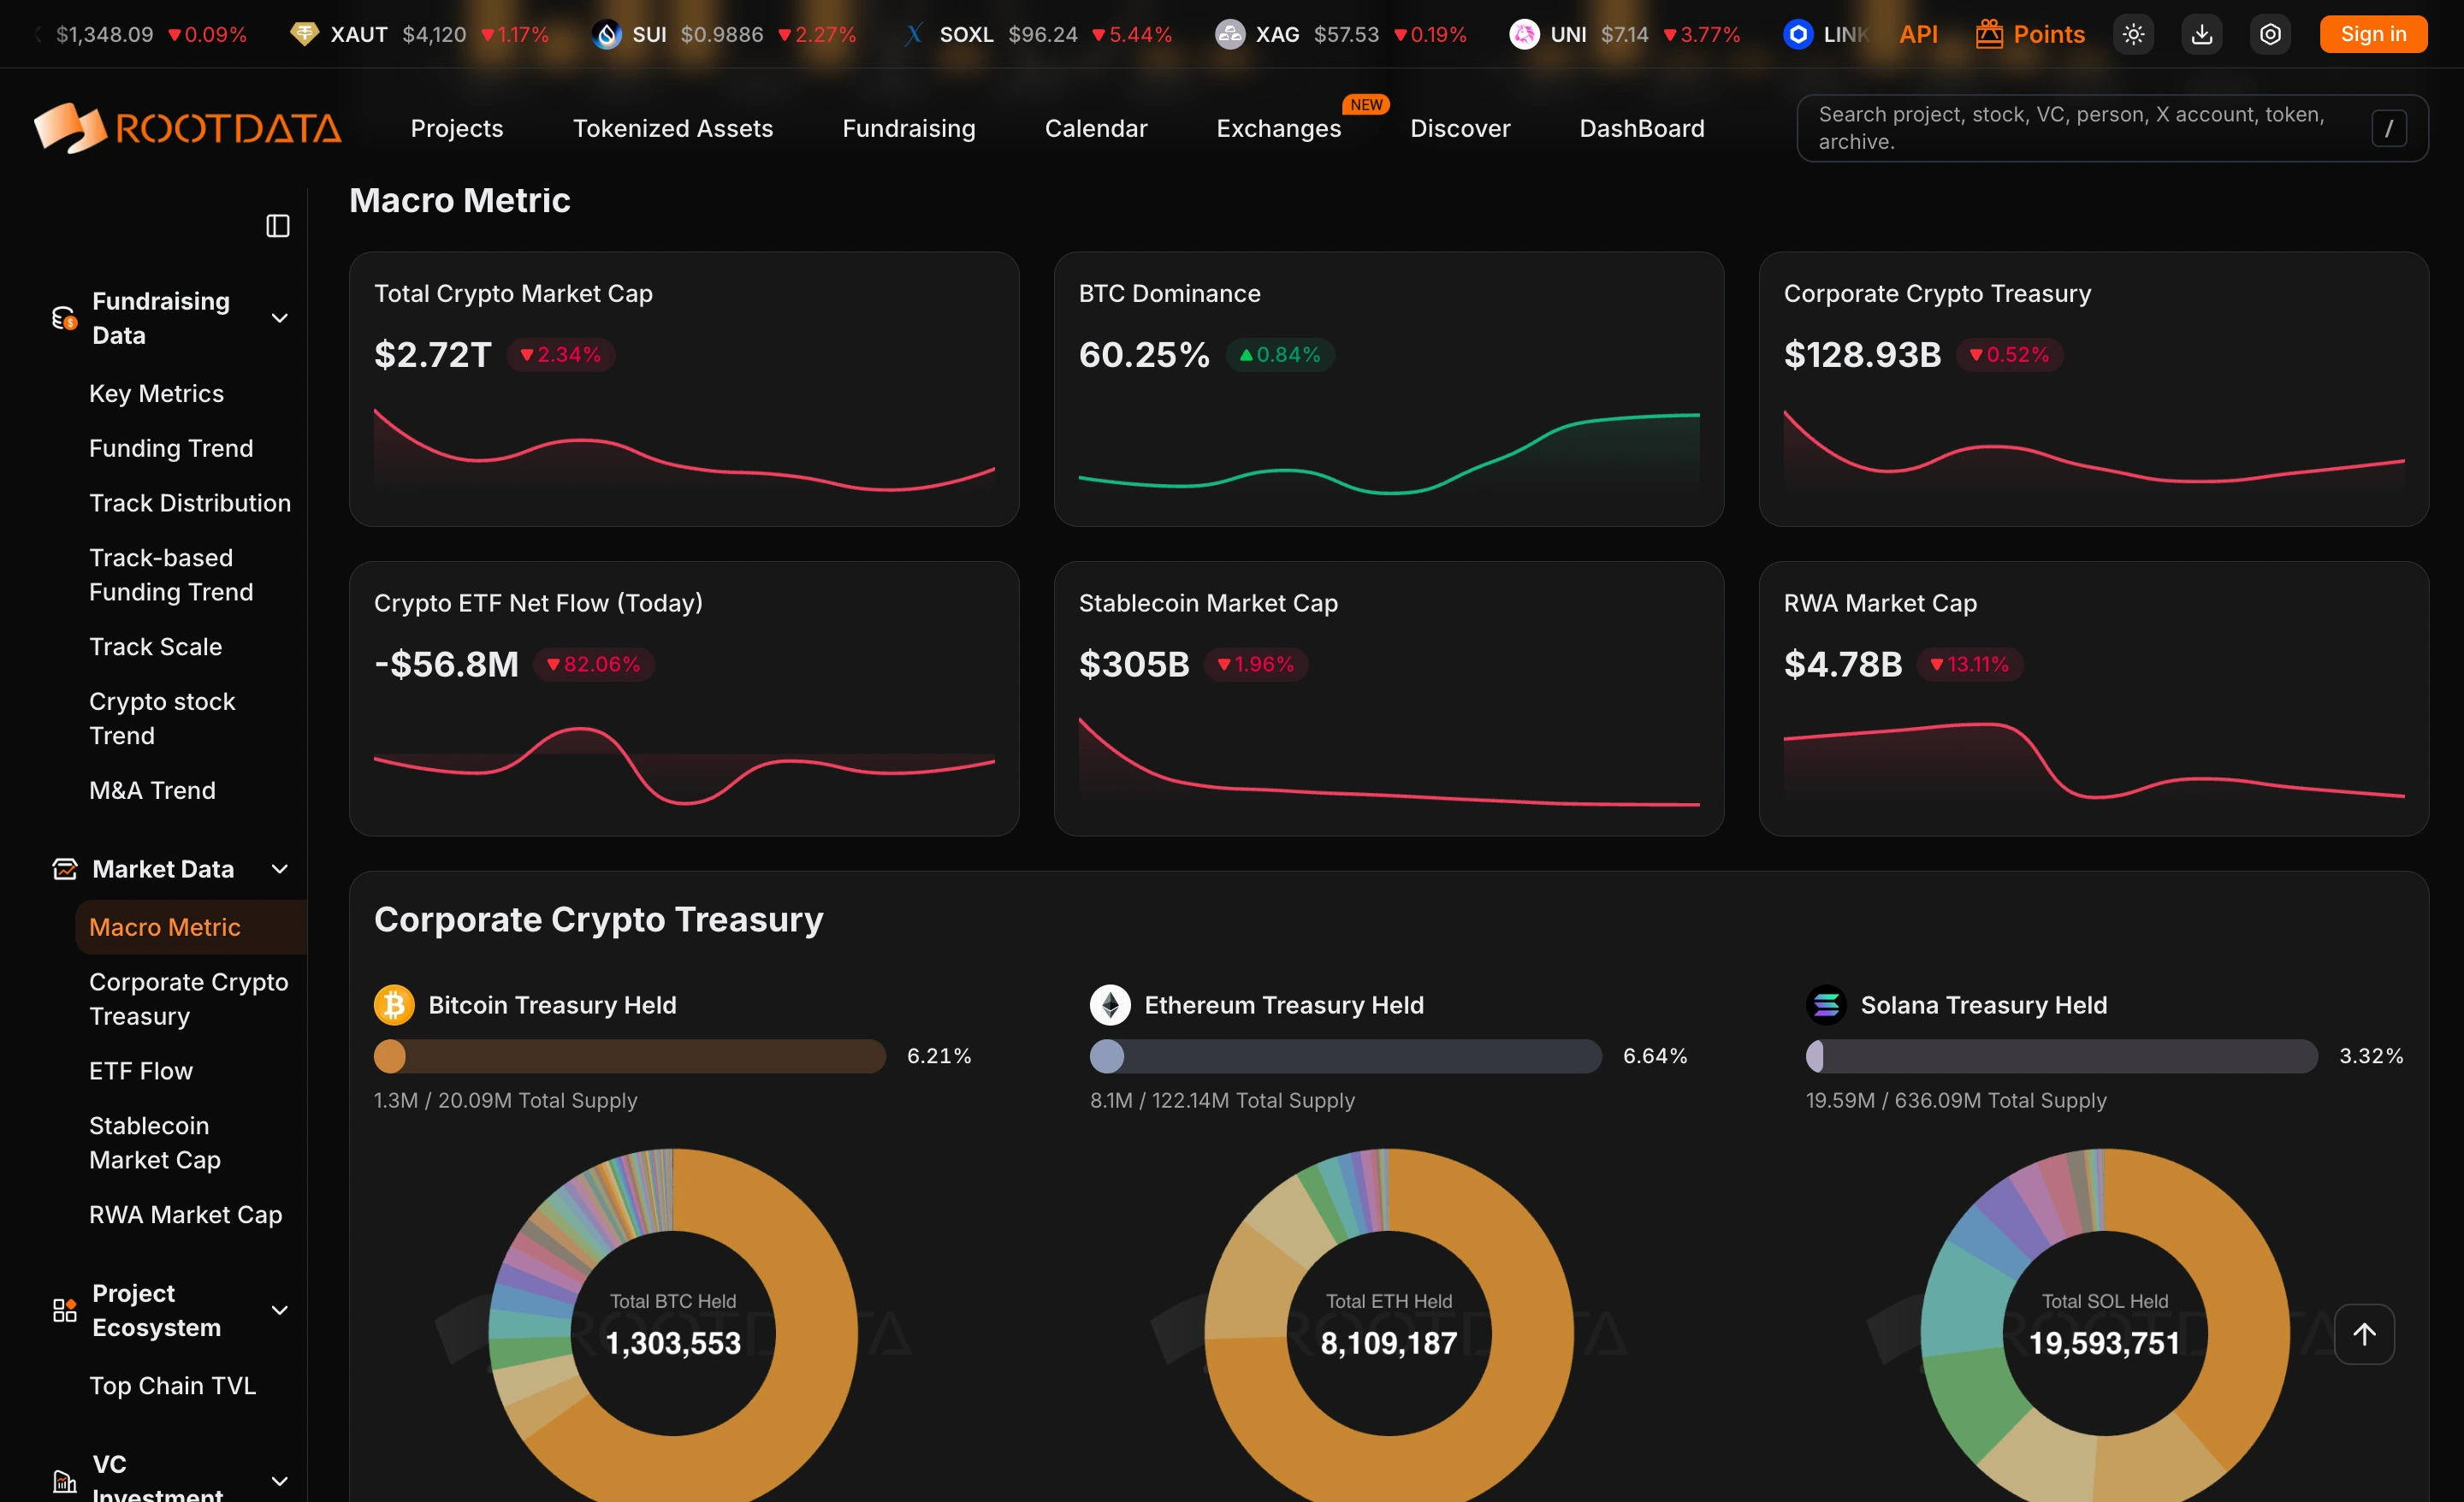2464x1502 pixels.
Task: Click Bitcoin Treasury Held progress bar
Action: [630, 1056]
